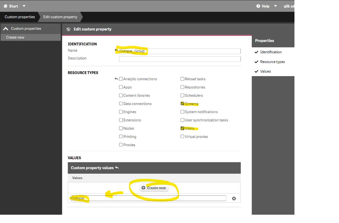
Task: Click the undo arrow beside Name field
Action: coord(116,50)
